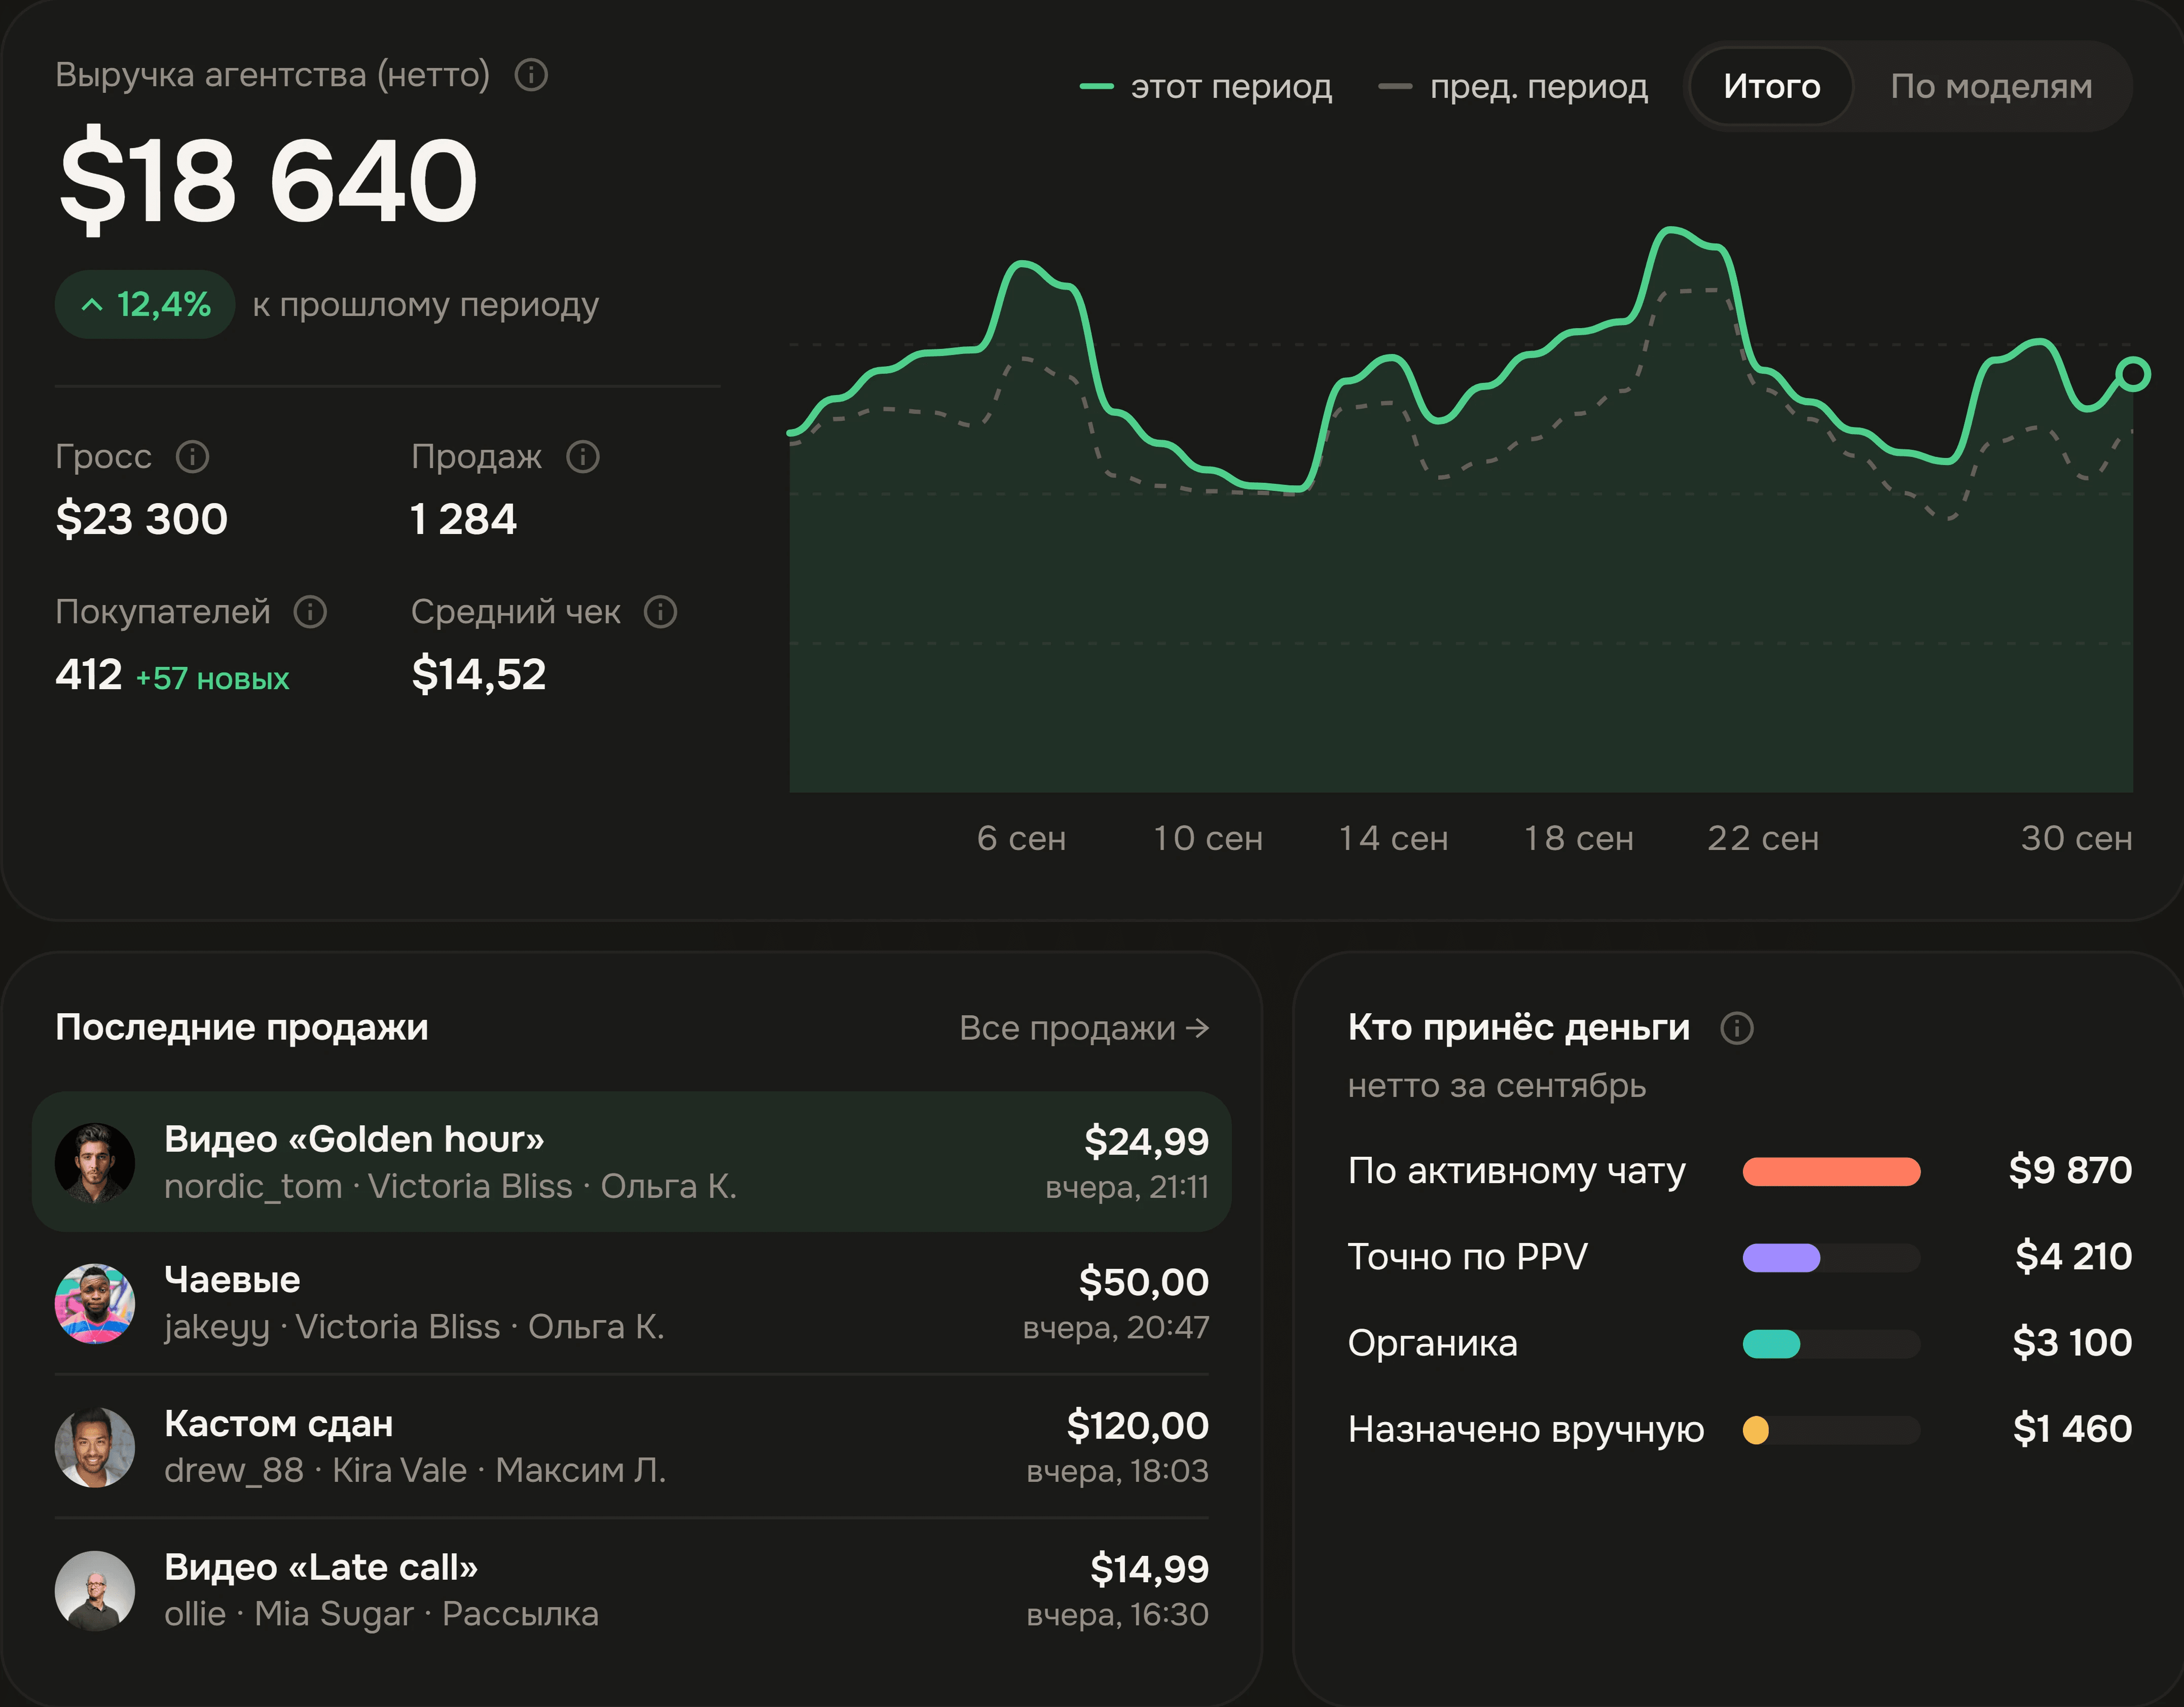Click the end-point marker on revenue chart
This screenshot has width=2184, height=1707.
coord(2133,374)
